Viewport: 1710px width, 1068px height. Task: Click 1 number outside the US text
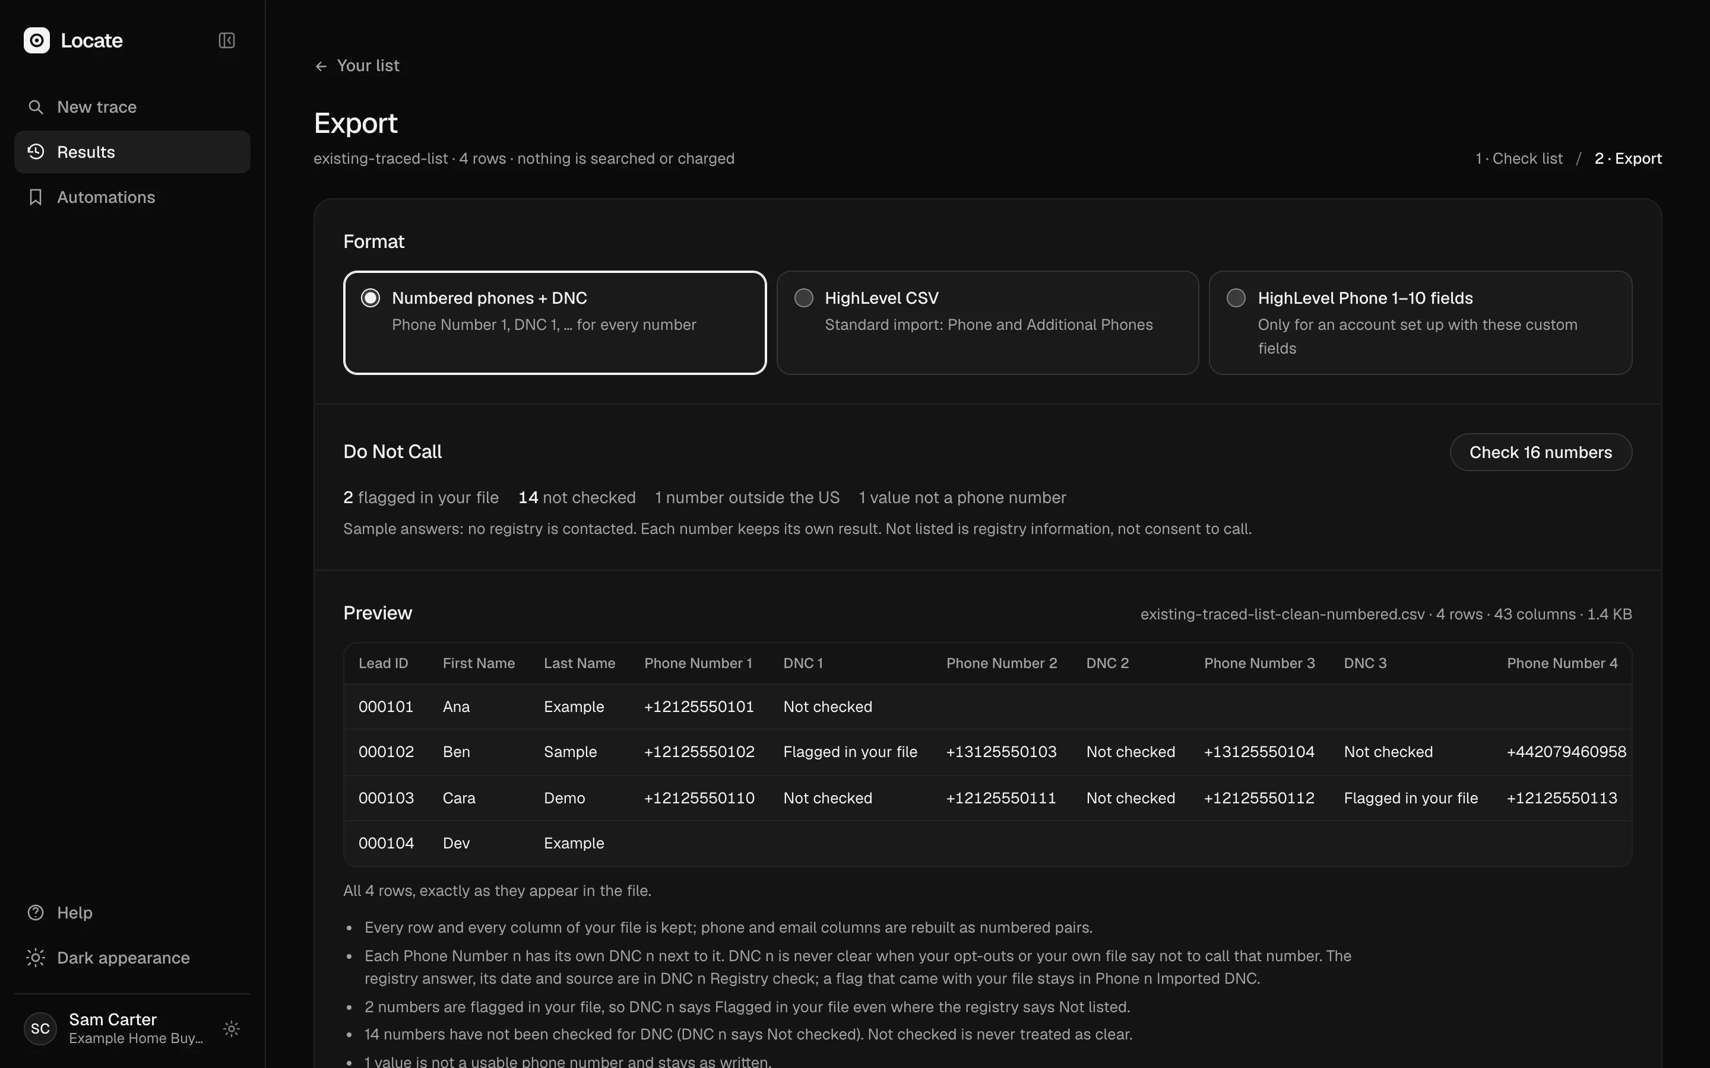coord(747,497)
